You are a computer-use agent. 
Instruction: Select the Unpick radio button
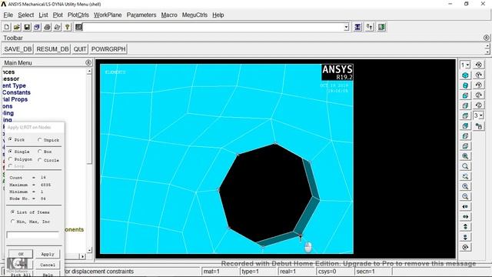point(39,140)
